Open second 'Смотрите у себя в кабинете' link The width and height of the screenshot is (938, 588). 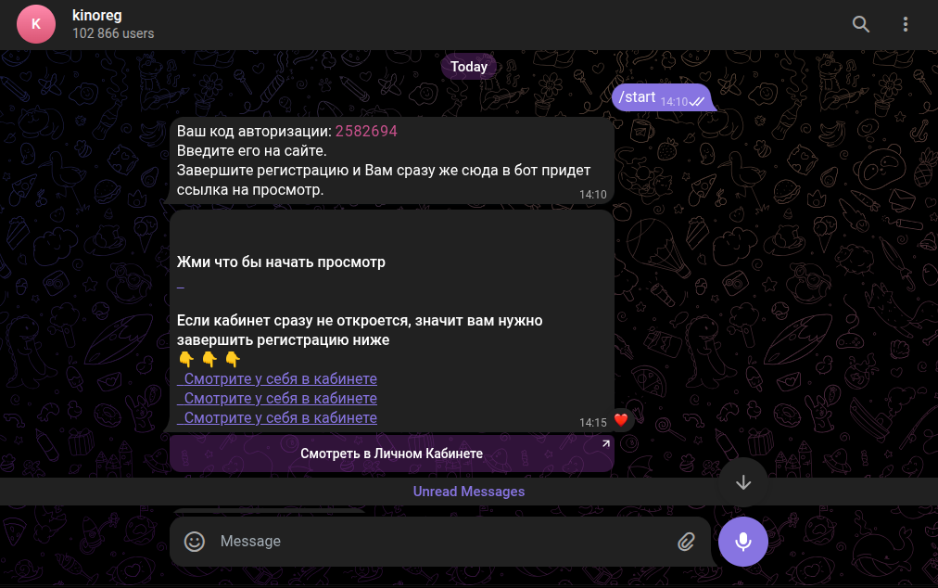277,398
